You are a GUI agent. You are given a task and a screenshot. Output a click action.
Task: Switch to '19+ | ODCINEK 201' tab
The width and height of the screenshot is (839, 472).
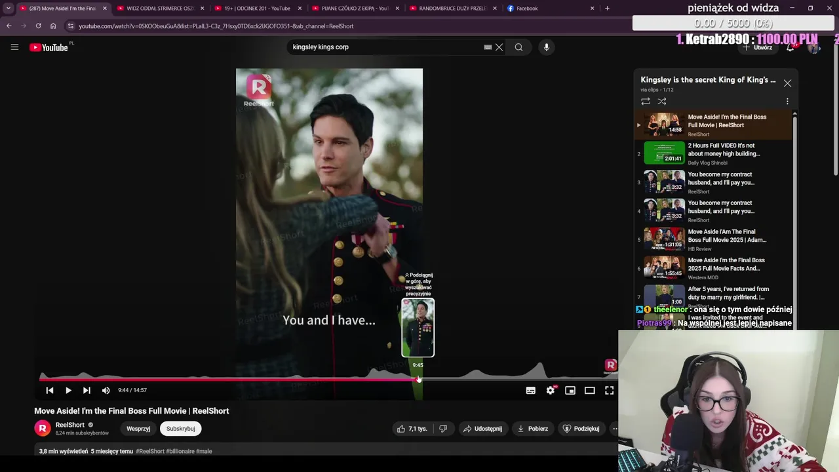pyautogui.click(x=257, y=9)
